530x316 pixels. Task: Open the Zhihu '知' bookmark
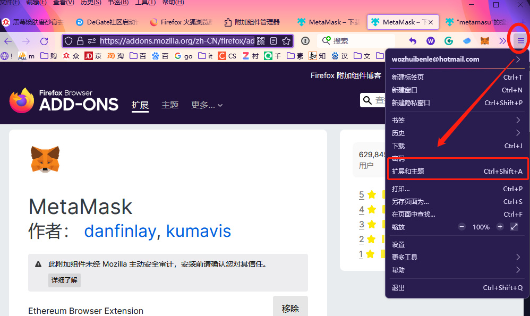tap(317, 56)
